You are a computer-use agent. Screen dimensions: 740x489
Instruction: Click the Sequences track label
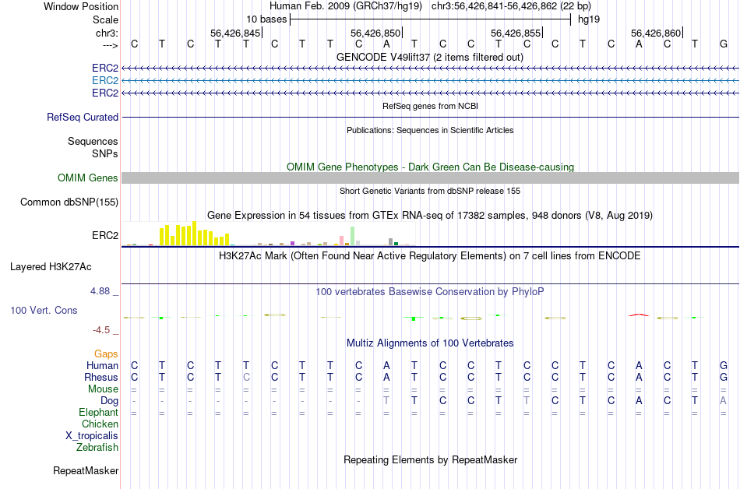(93, 142)
